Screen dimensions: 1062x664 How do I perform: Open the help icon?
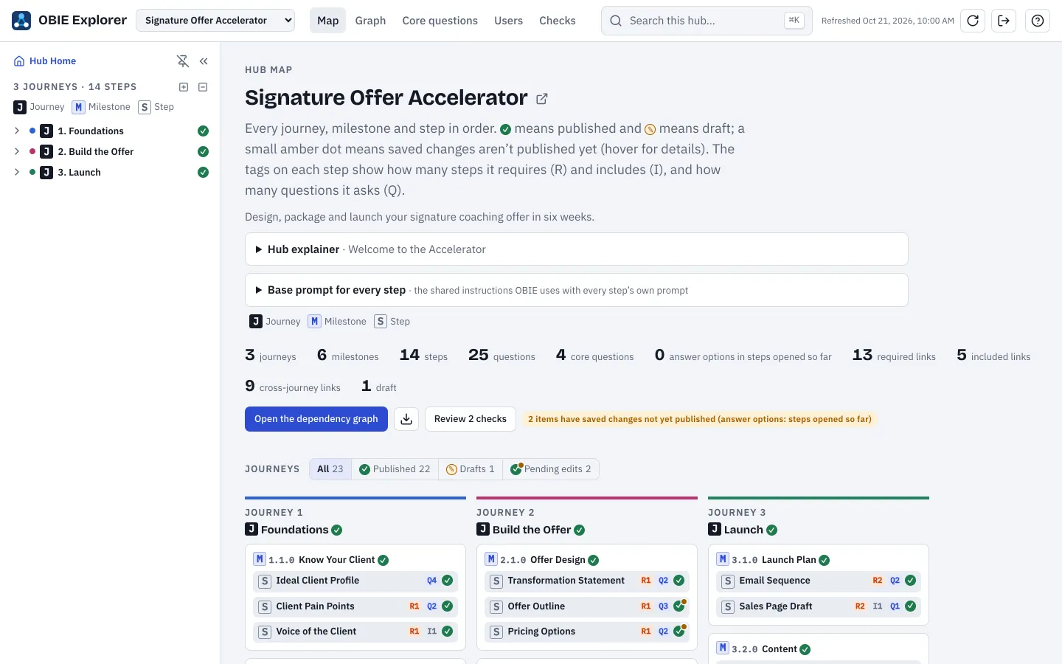point(1038,21)
